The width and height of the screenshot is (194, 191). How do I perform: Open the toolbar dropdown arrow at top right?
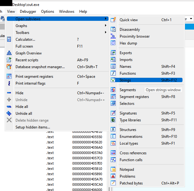pyautogui.click(x=191, y=19)
